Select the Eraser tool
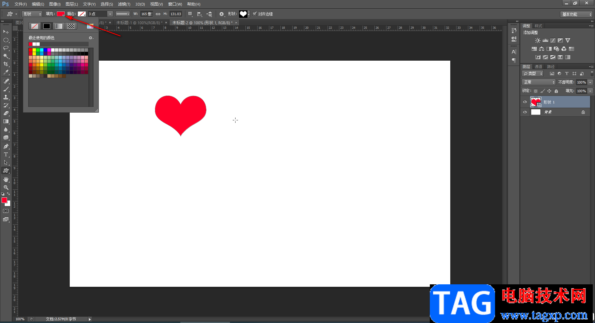Image resolution: width=595 pixels, height=323 pixels. tap(6, 113)
